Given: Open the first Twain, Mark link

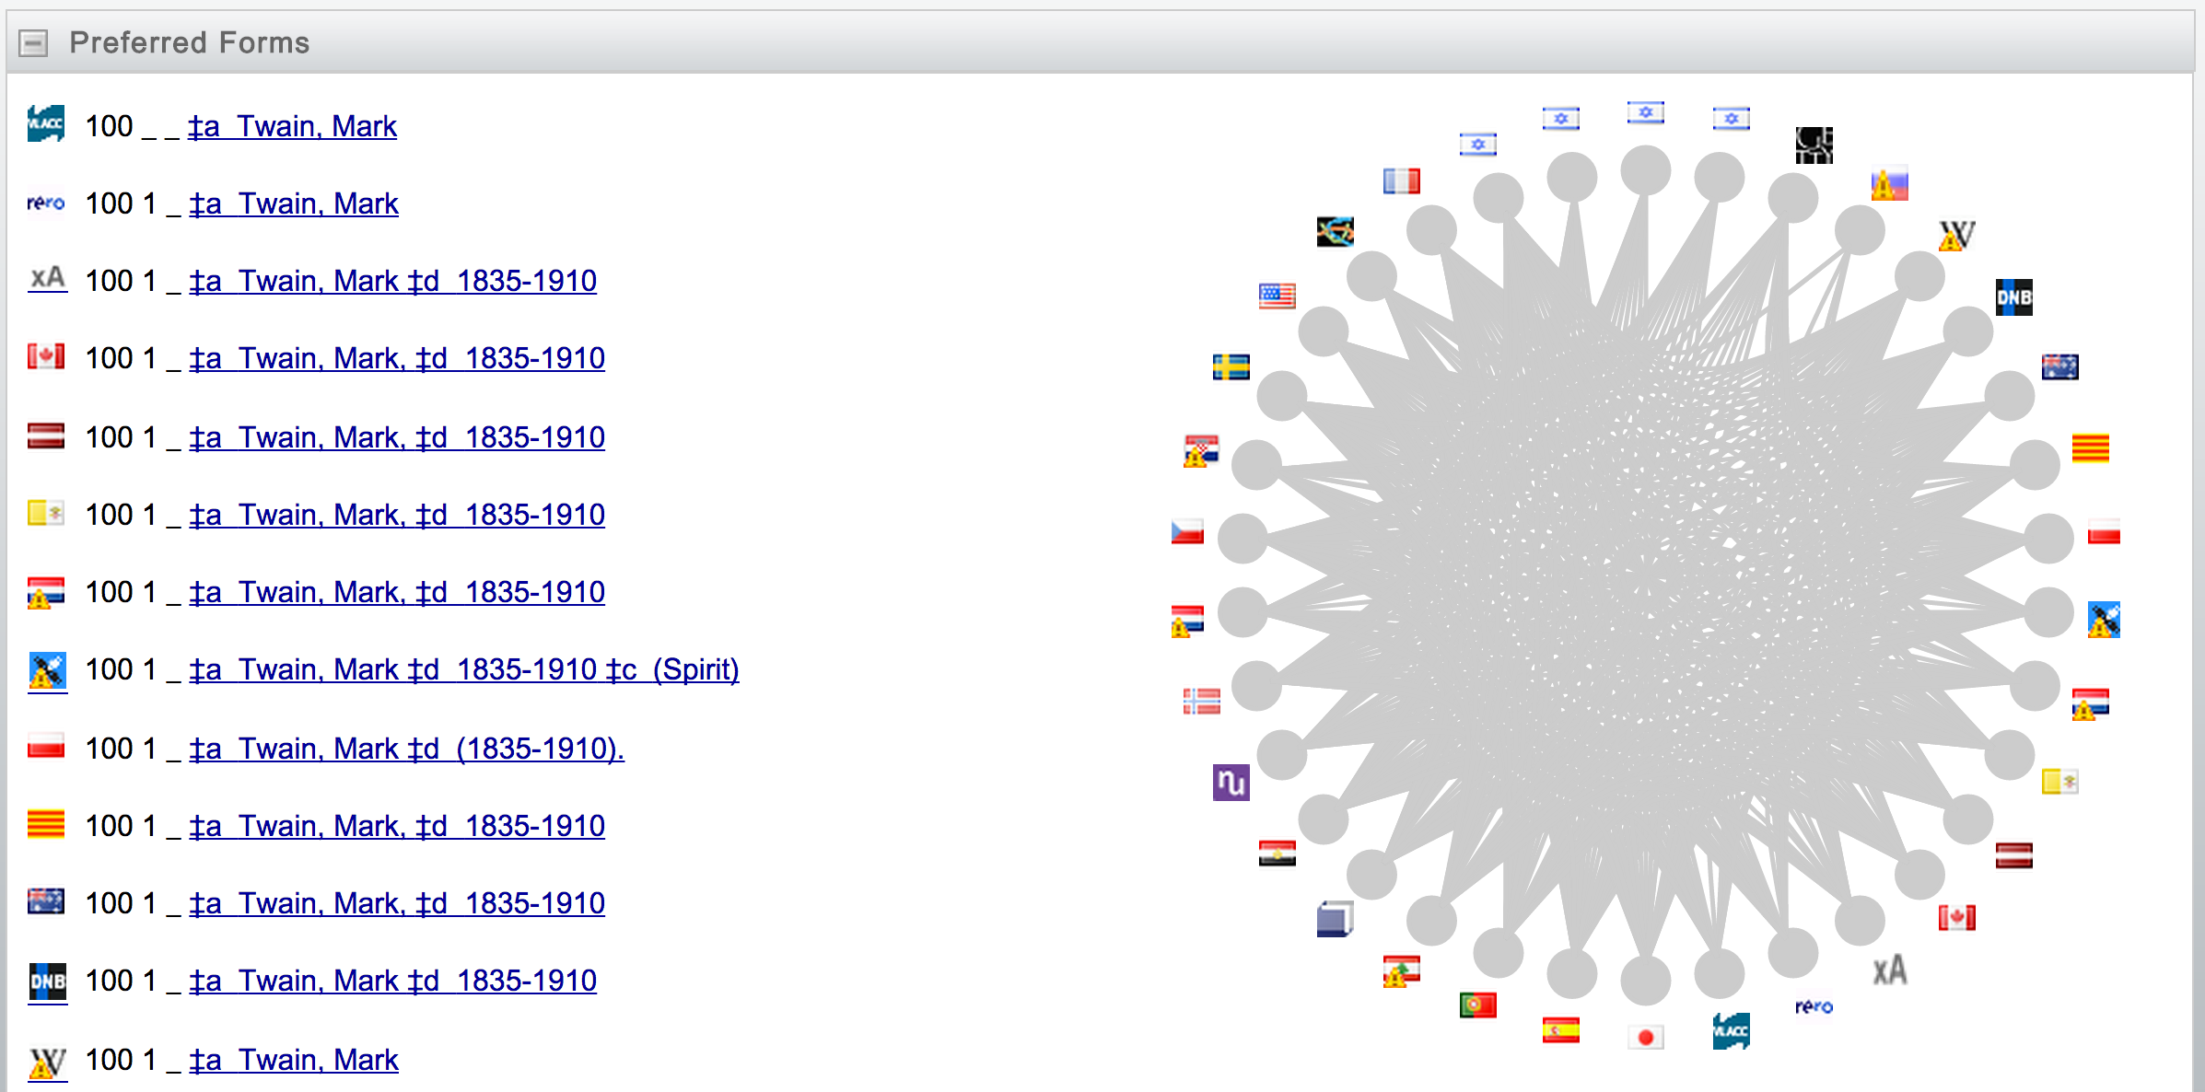Looking at the screenshot, I should [x=292, y=126].
